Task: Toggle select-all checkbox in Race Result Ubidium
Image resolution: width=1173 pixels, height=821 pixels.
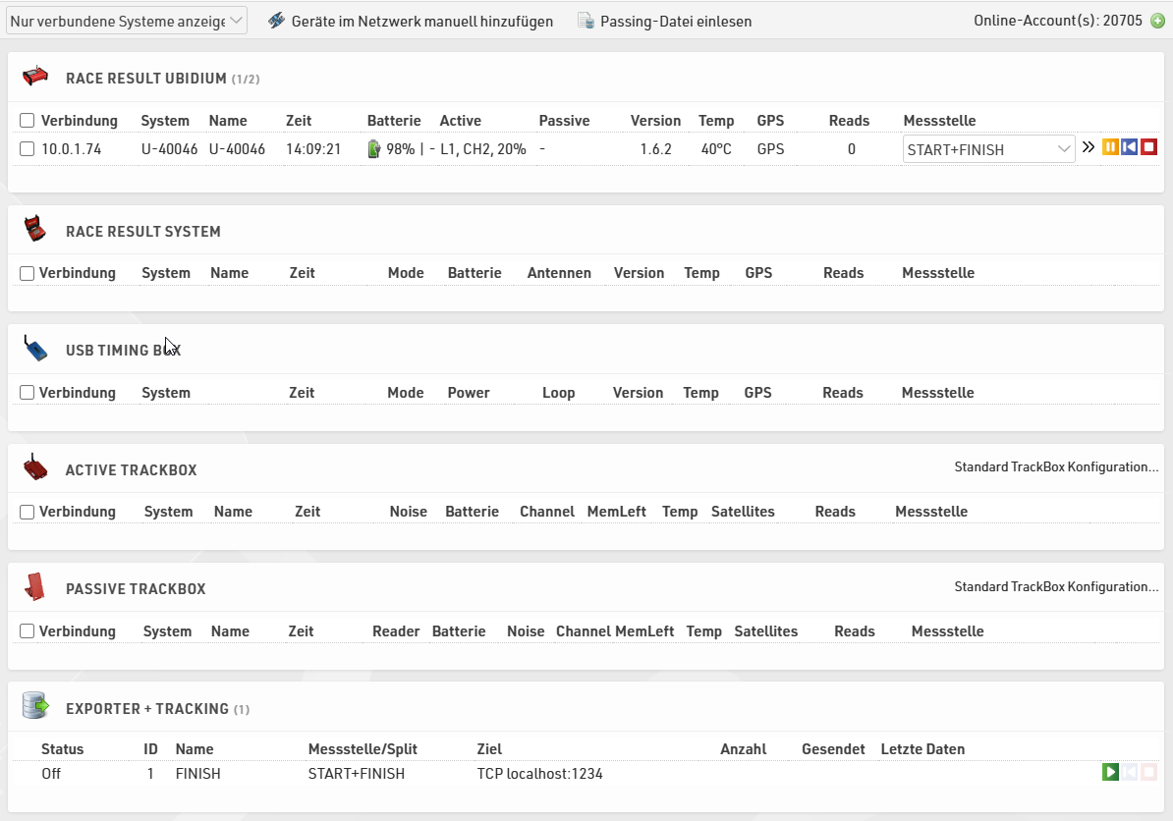Action: click(x=28, y=121)
